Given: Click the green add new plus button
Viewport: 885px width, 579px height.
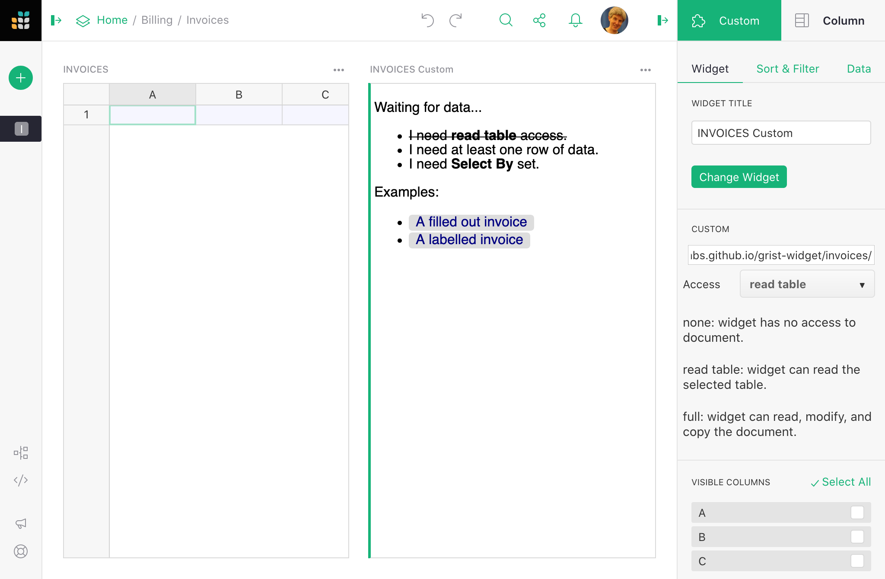Looking at the screenshot, I should [21, 78].
